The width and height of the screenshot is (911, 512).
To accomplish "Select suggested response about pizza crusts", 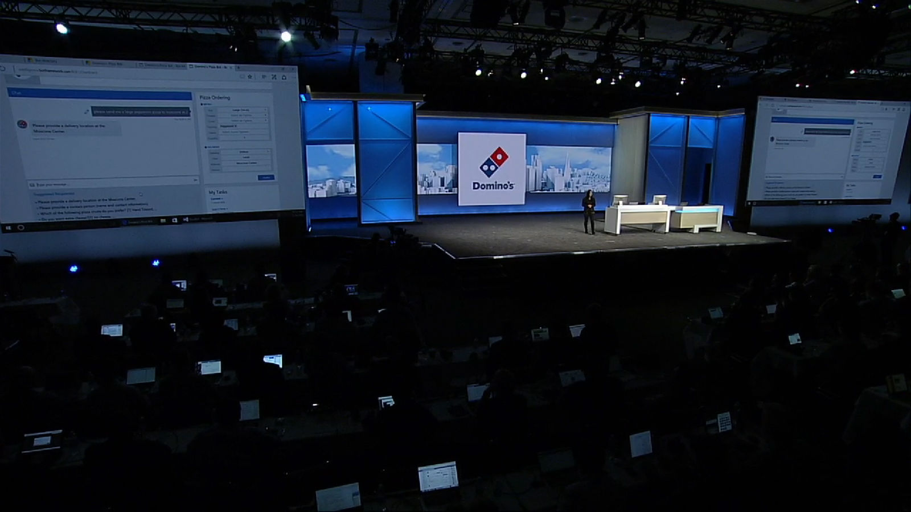I will pos(97,213).
